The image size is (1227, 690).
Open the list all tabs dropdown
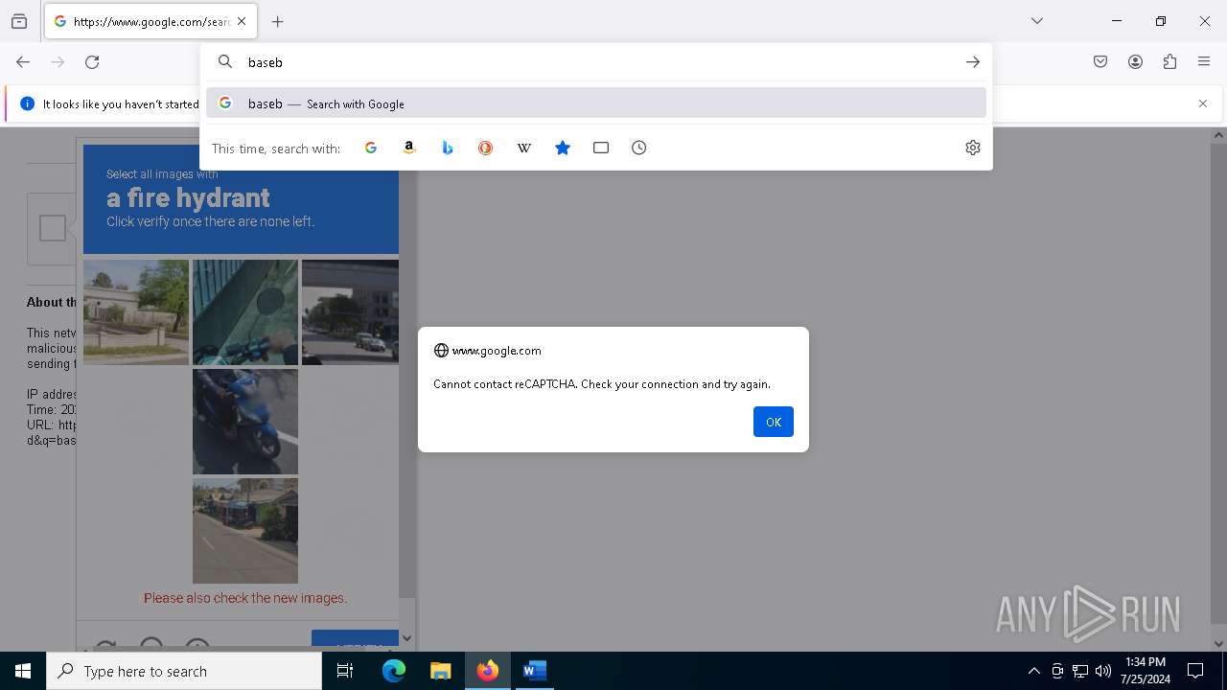click(1037, 21)
